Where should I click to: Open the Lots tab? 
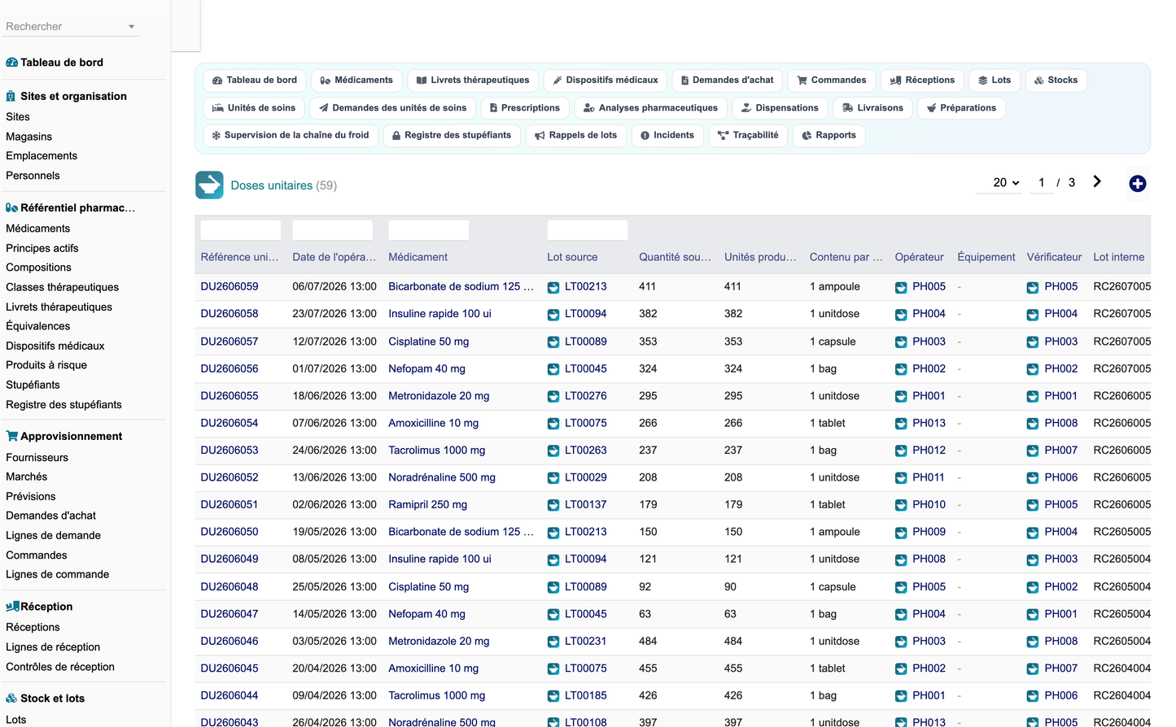[x=995, y=80]
